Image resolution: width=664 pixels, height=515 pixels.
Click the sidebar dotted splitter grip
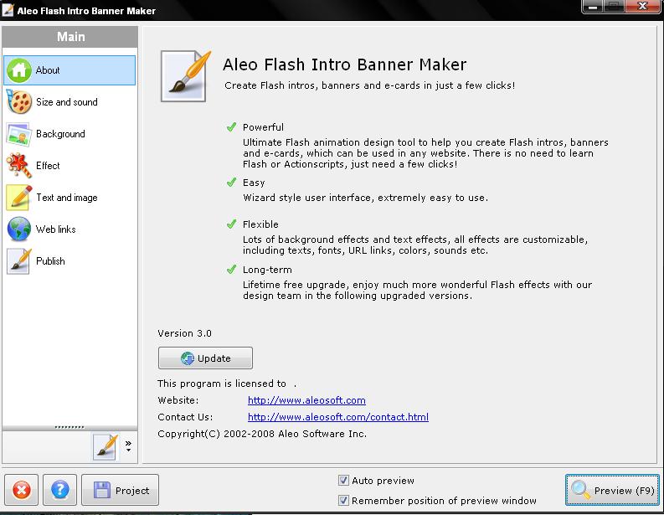pyautogui.click(x=69, y=427)
